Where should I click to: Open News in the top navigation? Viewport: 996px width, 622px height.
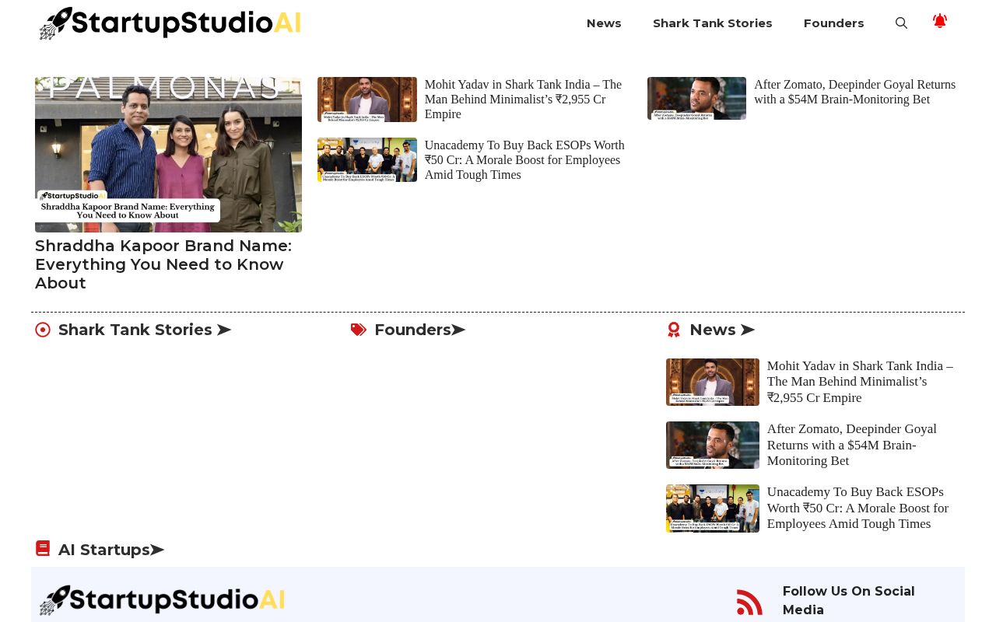click(x=604, y=23)
